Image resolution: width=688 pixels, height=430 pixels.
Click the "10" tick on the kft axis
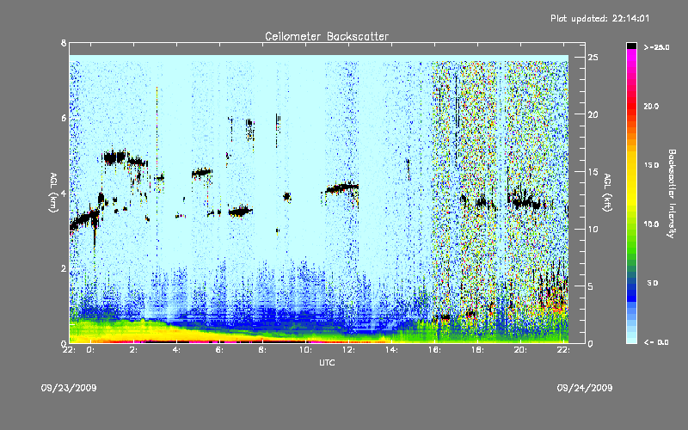point(593,229)
